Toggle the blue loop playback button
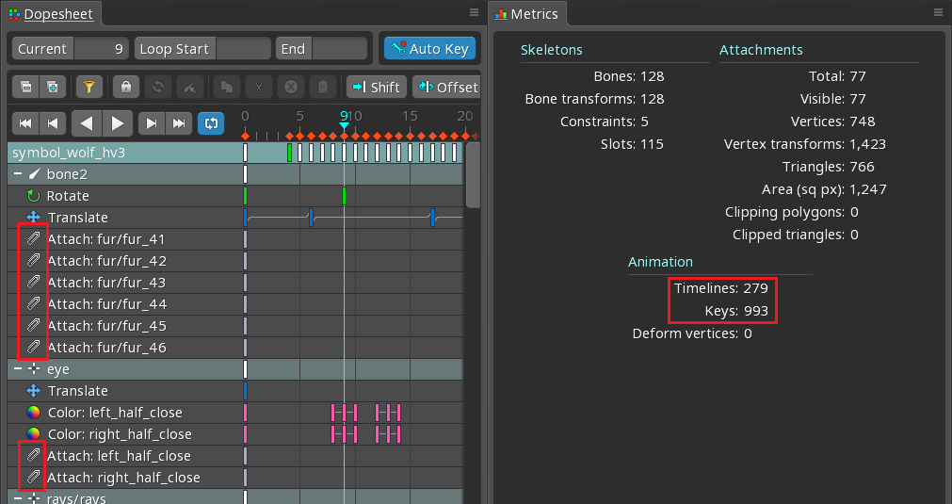 click(211, 123)
